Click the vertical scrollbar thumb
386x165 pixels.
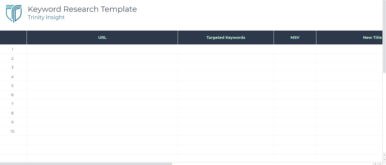coord(384,36)
